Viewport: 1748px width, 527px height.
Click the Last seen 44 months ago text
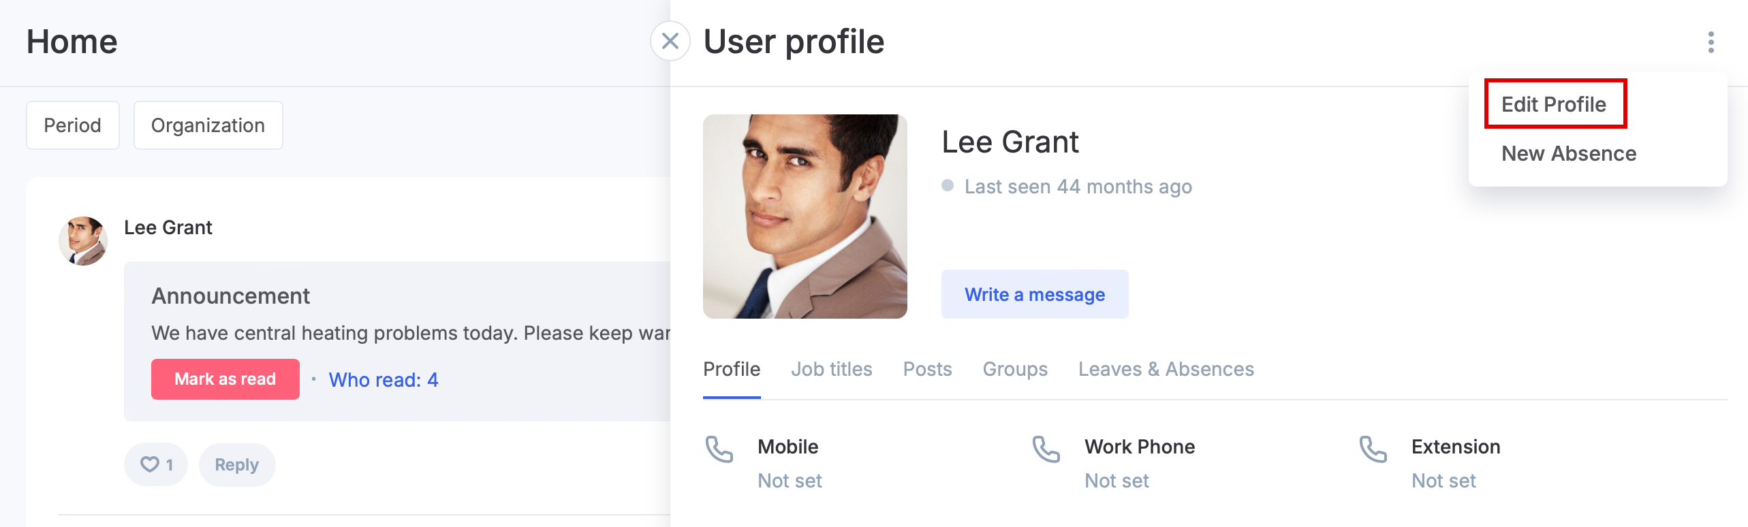1078,187
